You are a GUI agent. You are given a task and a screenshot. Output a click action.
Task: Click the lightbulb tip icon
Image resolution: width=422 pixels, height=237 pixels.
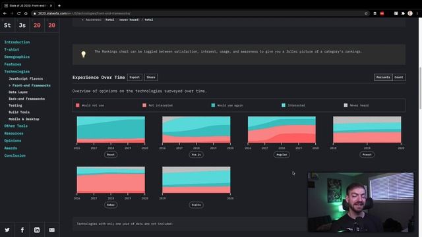[x=84, y=54]
